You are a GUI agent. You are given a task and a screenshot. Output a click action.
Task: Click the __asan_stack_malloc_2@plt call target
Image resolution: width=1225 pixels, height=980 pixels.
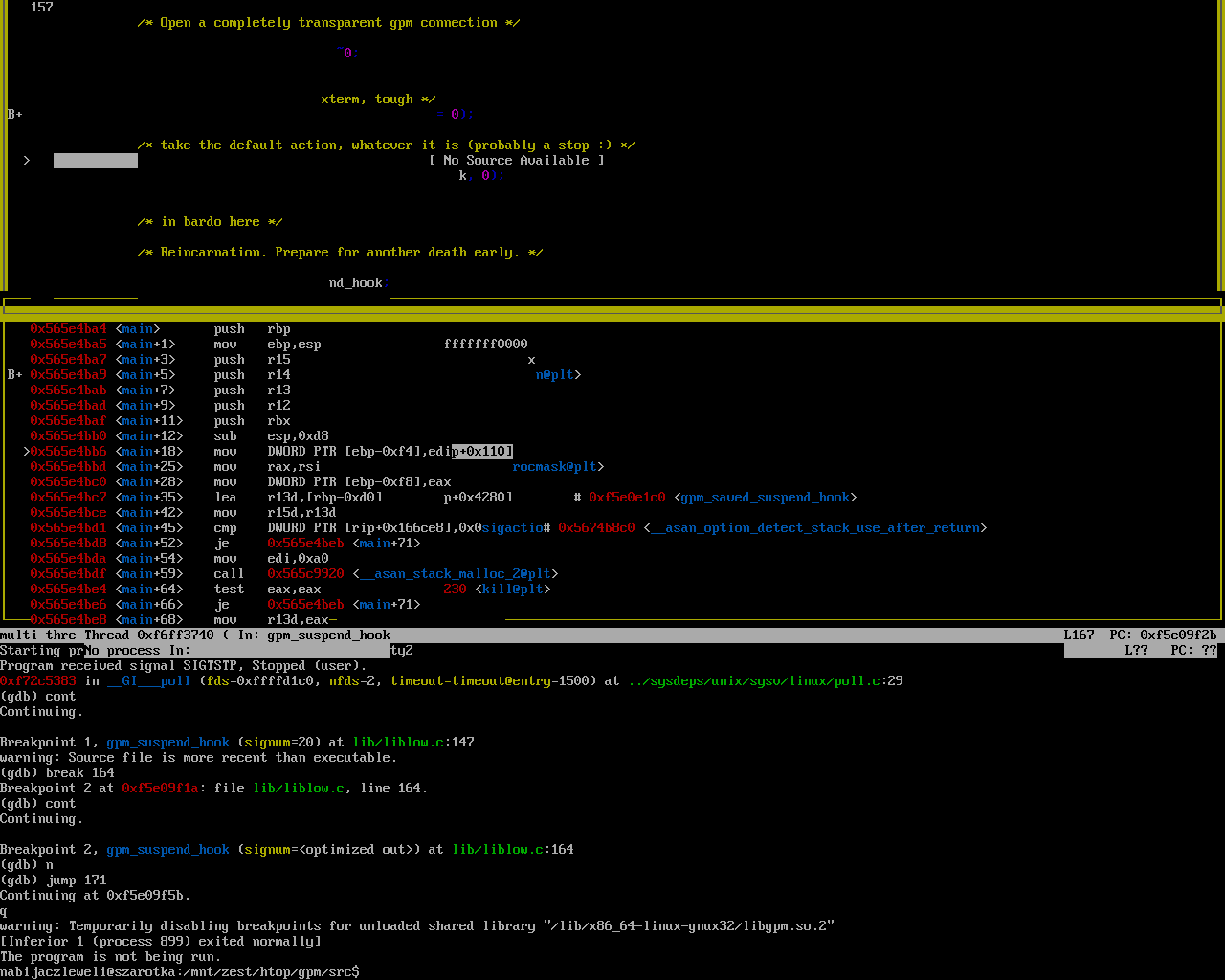[455, 574]
